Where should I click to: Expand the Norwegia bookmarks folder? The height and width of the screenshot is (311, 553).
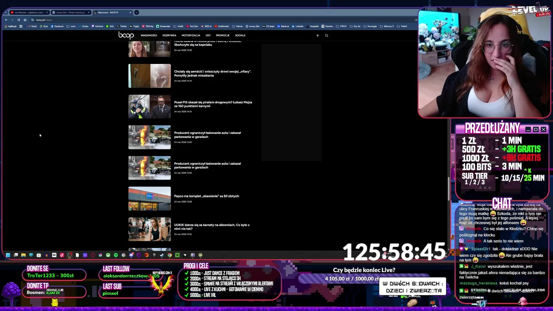pos(370,26)
